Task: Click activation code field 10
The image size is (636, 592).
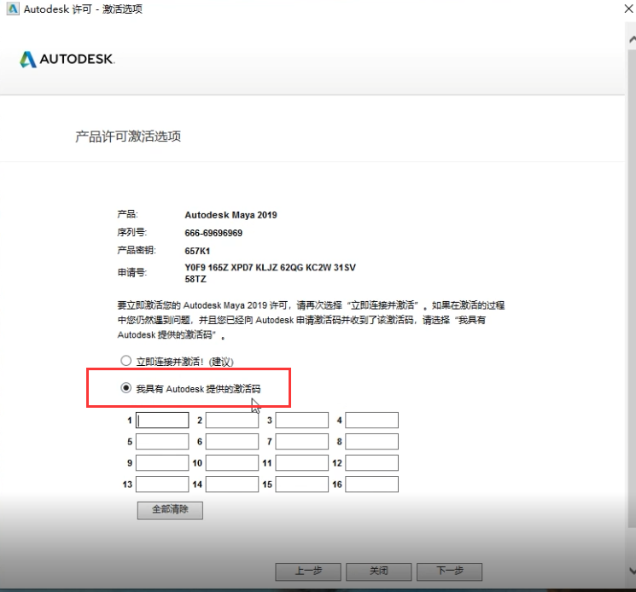Action: [x=232, y=462]
